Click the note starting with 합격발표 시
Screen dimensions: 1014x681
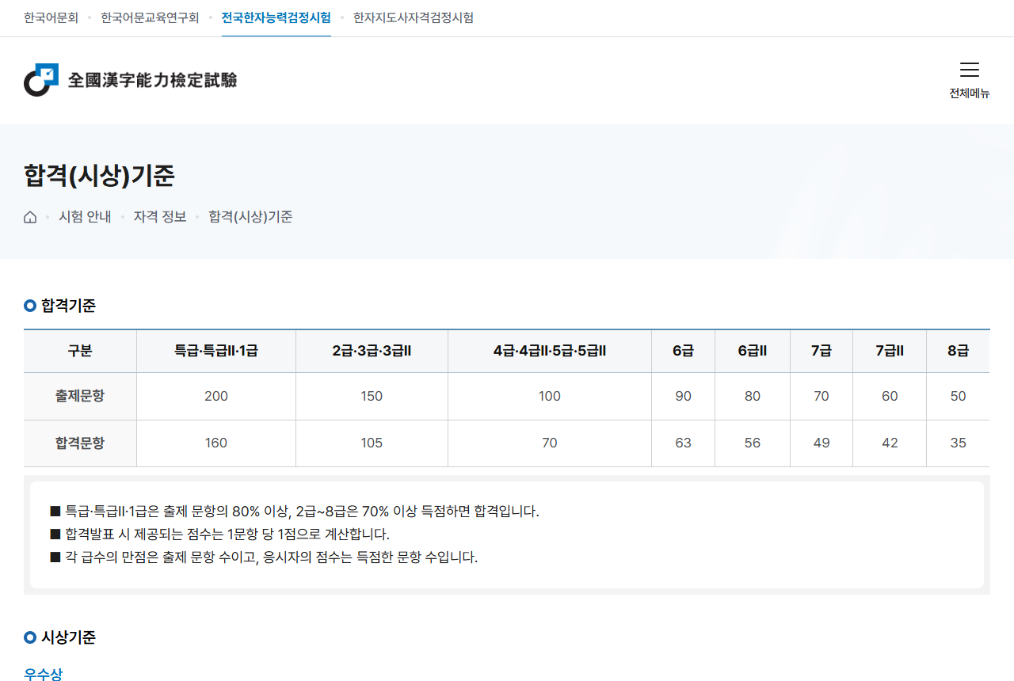(219, 535)
